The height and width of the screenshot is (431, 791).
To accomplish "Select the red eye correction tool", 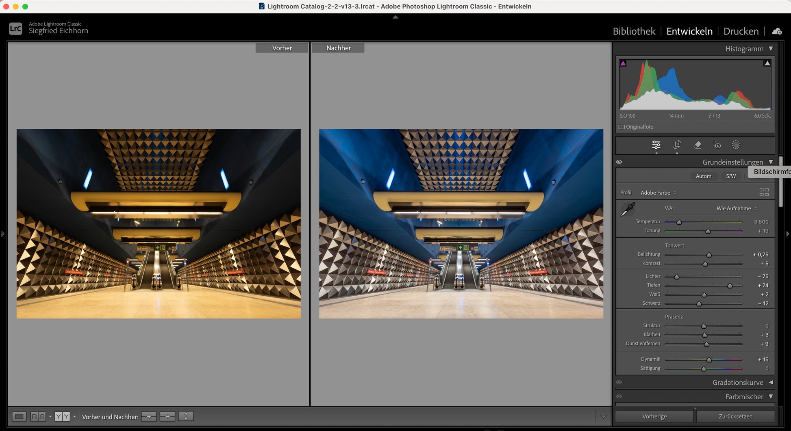I will pos(717,145).
